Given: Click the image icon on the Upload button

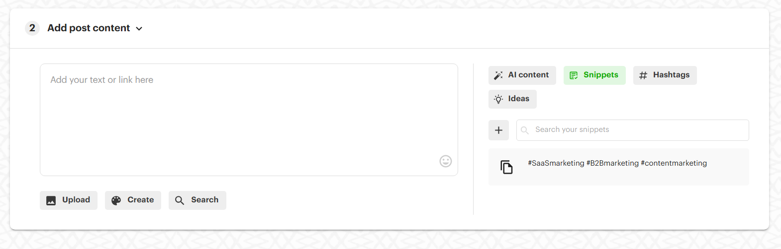Looking at the screenshot, I should [51, 200].
